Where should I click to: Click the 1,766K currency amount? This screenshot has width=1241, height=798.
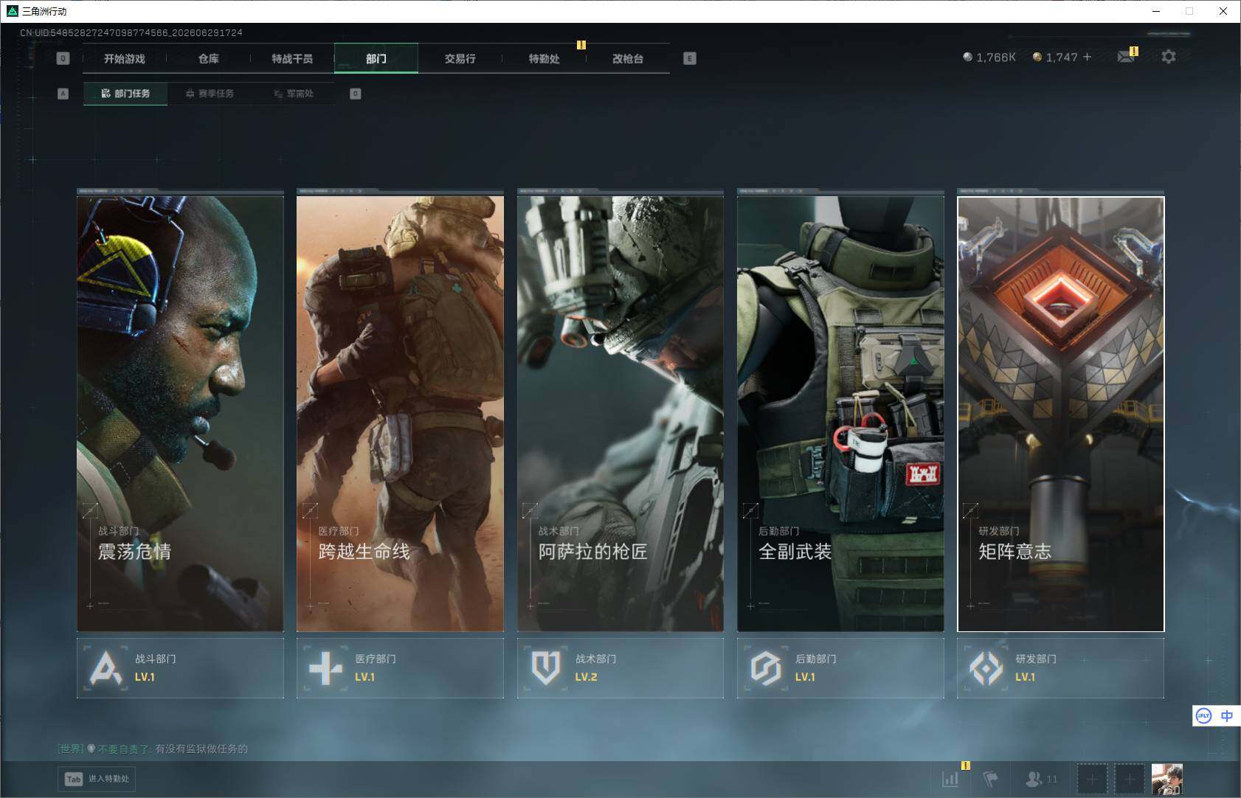tap(995, 57)
